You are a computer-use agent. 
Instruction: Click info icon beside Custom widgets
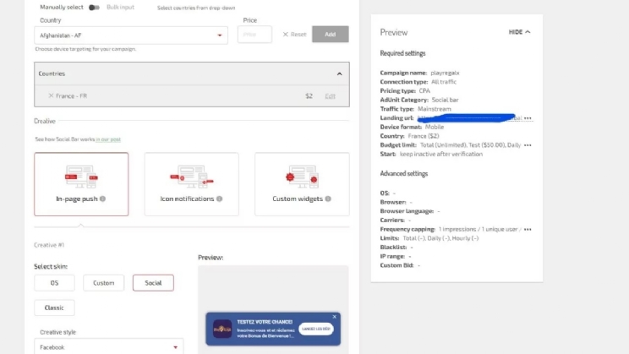pyautogui.click(x=328, y=199)
